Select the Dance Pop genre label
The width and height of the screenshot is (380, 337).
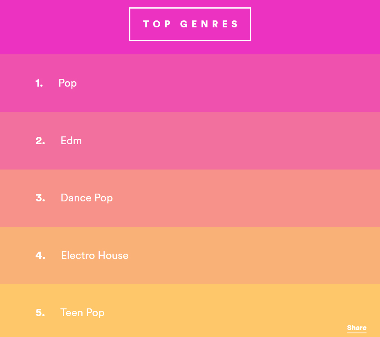tap(87, 198)
